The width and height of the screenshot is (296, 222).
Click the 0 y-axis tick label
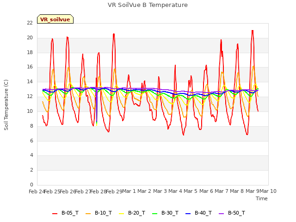click(x=31, y=185)
